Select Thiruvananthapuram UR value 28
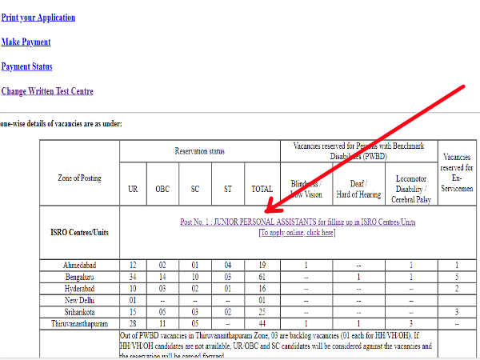 [133, 324]
